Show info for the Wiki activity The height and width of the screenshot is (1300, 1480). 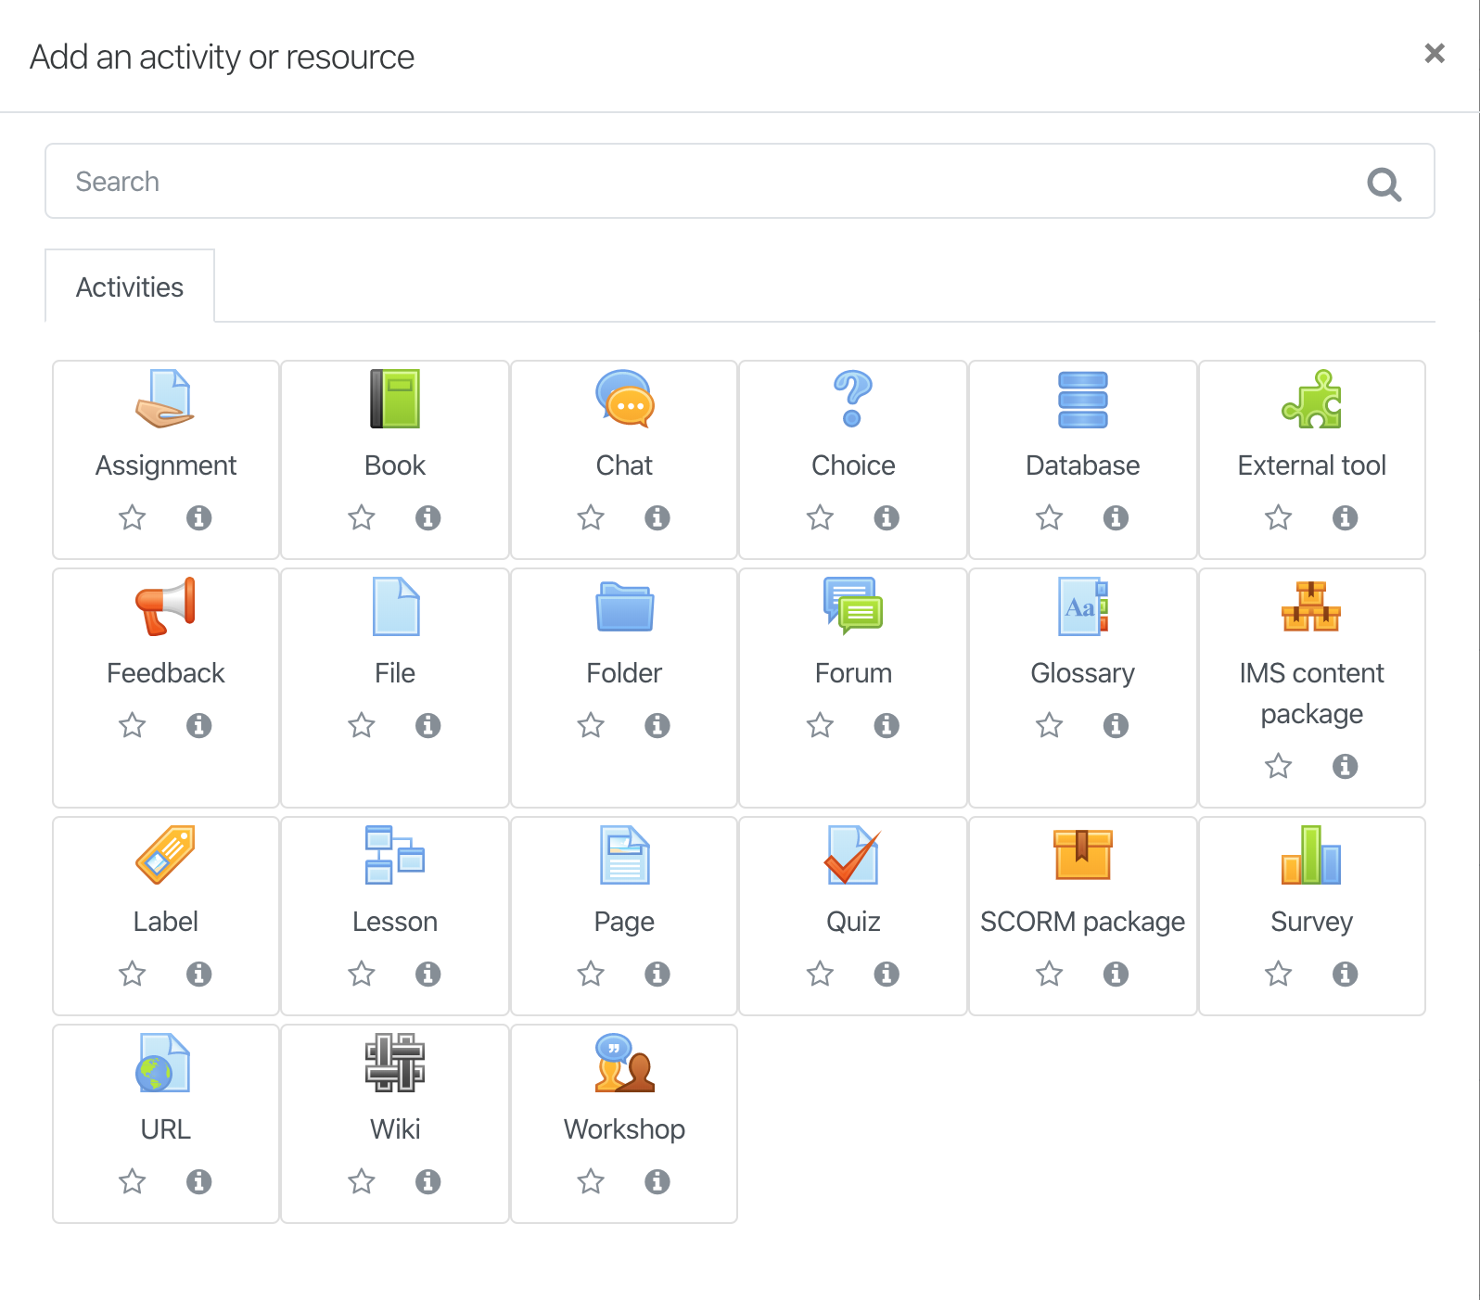427,1181
